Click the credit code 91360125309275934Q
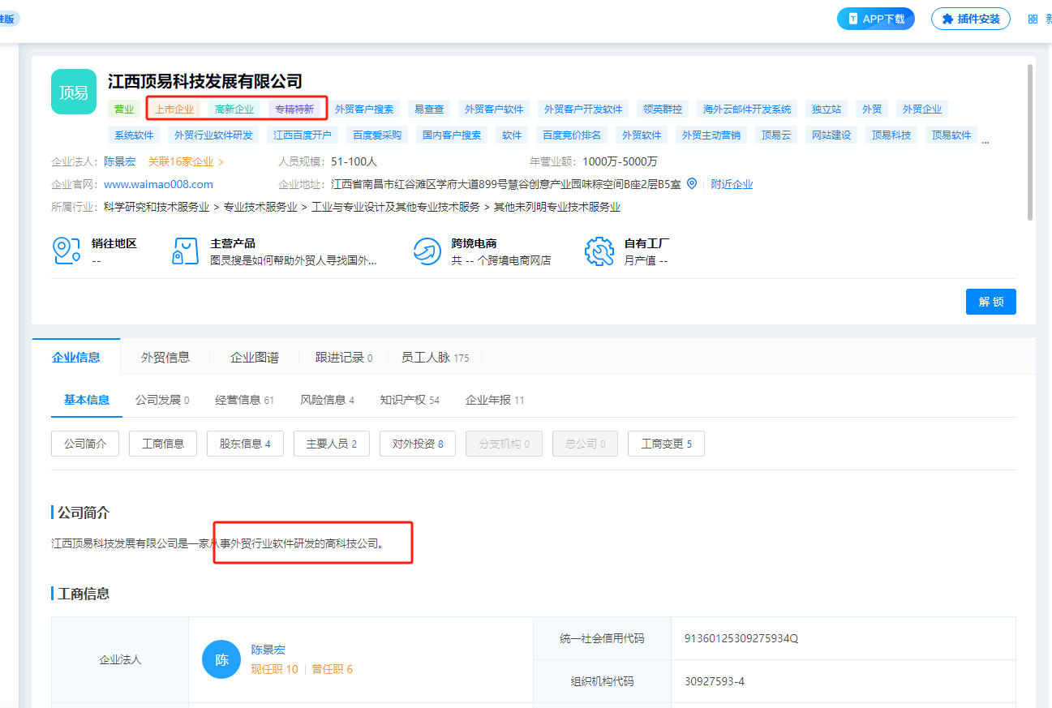The width and height of the screenshot is (1052, 708). tap(741, 638)
